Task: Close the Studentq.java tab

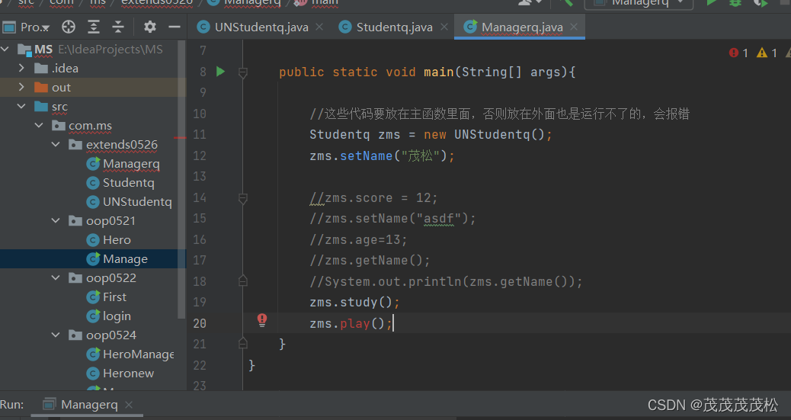Action: coord(444,27)
